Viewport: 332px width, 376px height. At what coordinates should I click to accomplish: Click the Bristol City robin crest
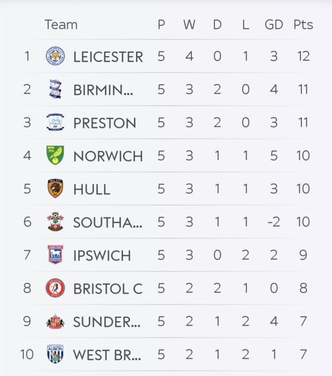(55, 288)
